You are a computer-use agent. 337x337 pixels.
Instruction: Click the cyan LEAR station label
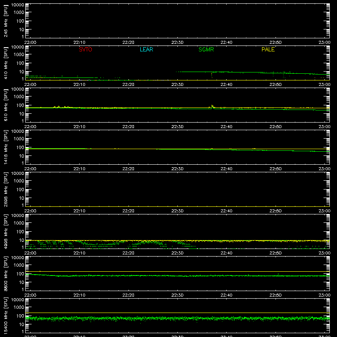point(146,49)
